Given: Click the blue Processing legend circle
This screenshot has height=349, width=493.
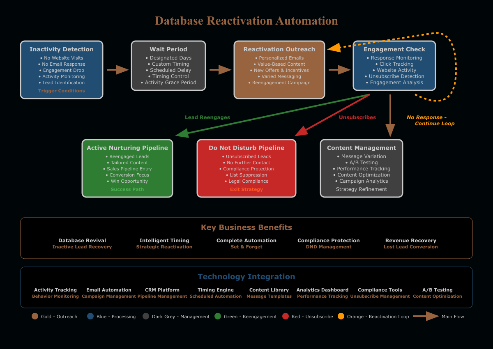Looking at the screenshot, I should 90,316.
